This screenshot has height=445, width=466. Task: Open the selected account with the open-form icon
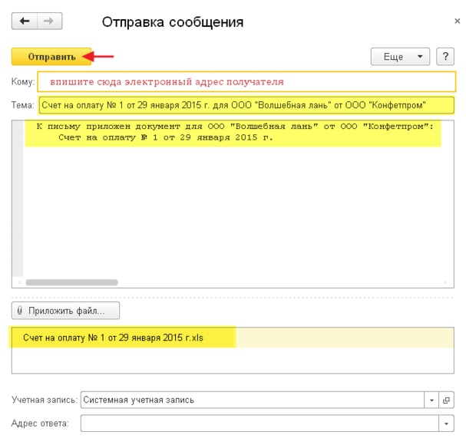446,400
